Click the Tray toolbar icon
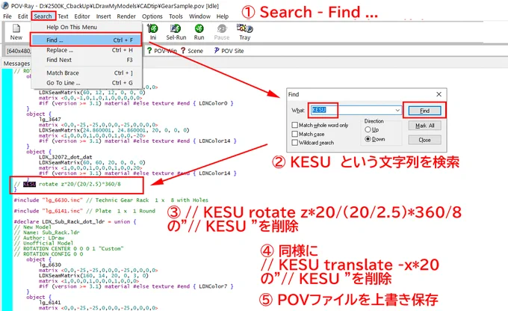 click(x=244, y=32)
